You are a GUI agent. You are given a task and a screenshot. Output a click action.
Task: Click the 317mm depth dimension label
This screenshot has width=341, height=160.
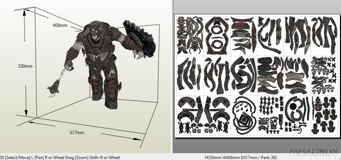click(77, 132)
